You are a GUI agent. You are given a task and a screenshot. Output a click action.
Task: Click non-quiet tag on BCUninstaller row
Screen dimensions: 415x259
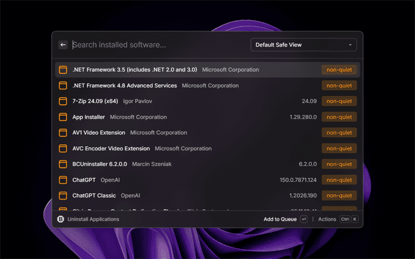pyautogui.click(x=339, y=164)
